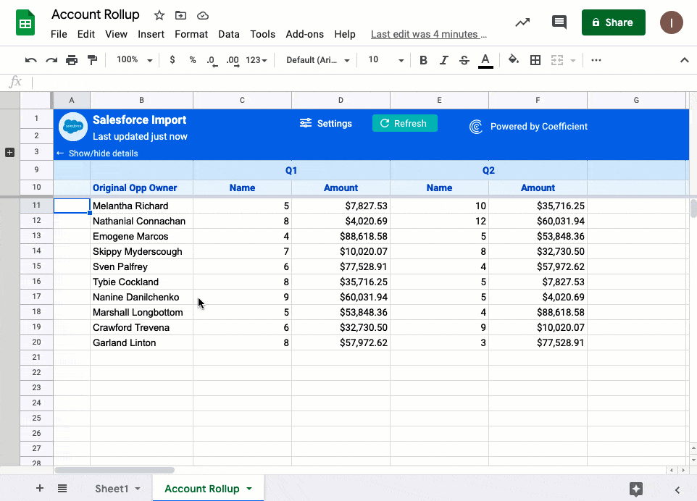Select the paint format tool
This screenshot has height=501, width=697.
pos(93,60)
